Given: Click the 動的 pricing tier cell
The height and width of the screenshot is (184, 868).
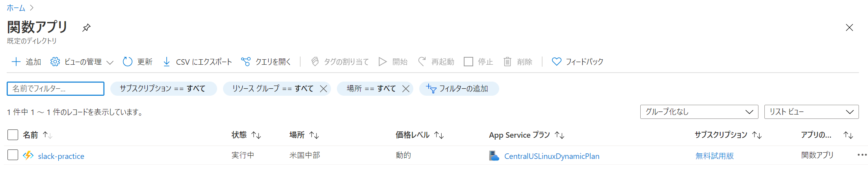Looking at the screenshot, I should (403, 155).
